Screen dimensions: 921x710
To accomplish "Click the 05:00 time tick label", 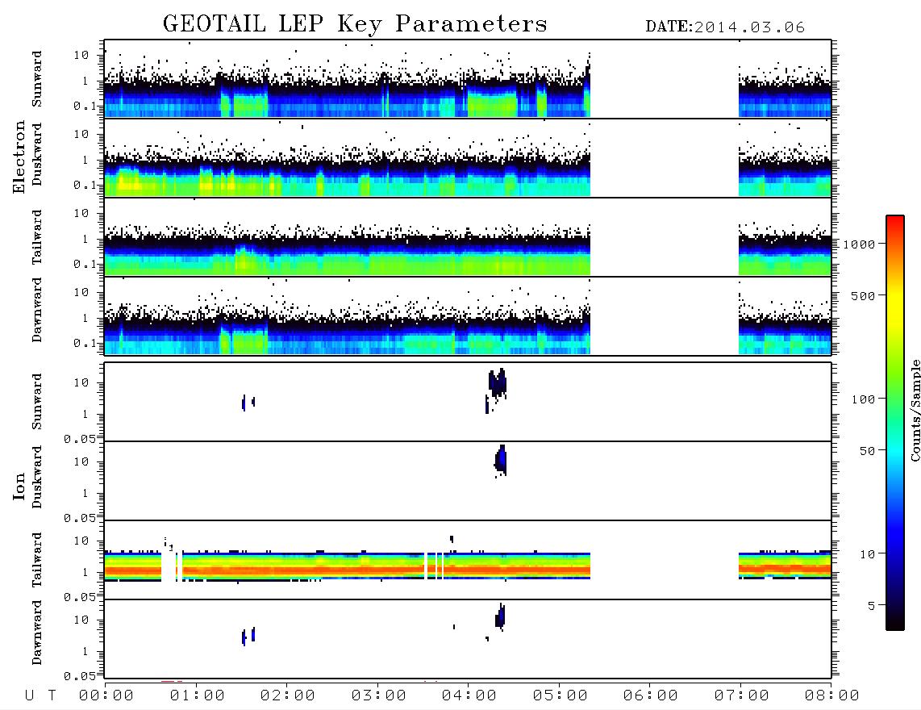I will pyautogui.click(x=561, y=695).
